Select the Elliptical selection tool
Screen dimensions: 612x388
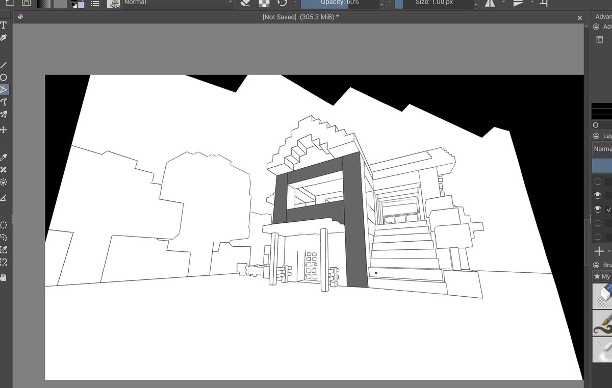4,225
